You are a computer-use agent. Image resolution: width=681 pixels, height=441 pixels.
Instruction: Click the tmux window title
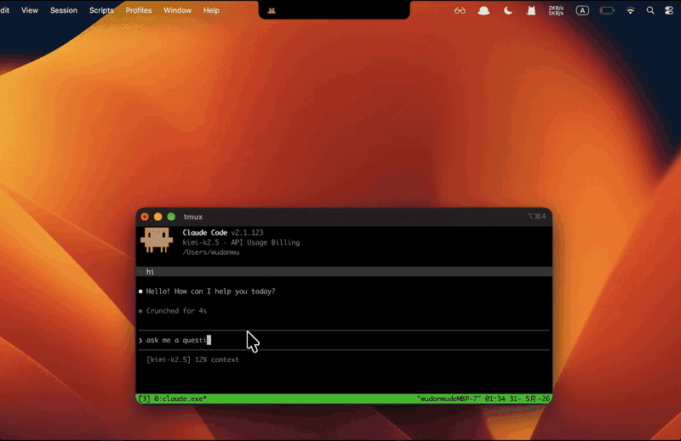click(x=193, y=217)
